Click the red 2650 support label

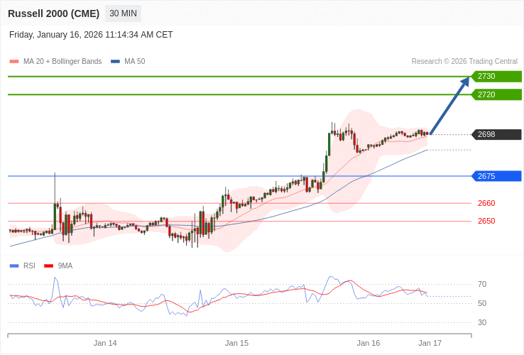(x=486, y=221)
